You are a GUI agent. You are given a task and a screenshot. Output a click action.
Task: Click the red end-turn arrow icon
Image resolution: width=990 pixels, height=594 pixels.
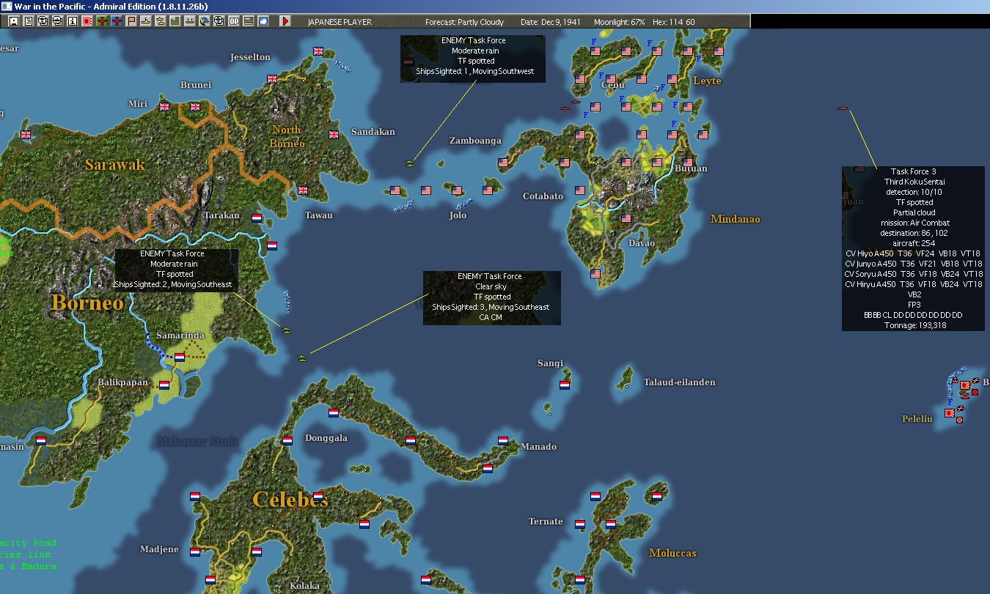(x=285, y=21)
